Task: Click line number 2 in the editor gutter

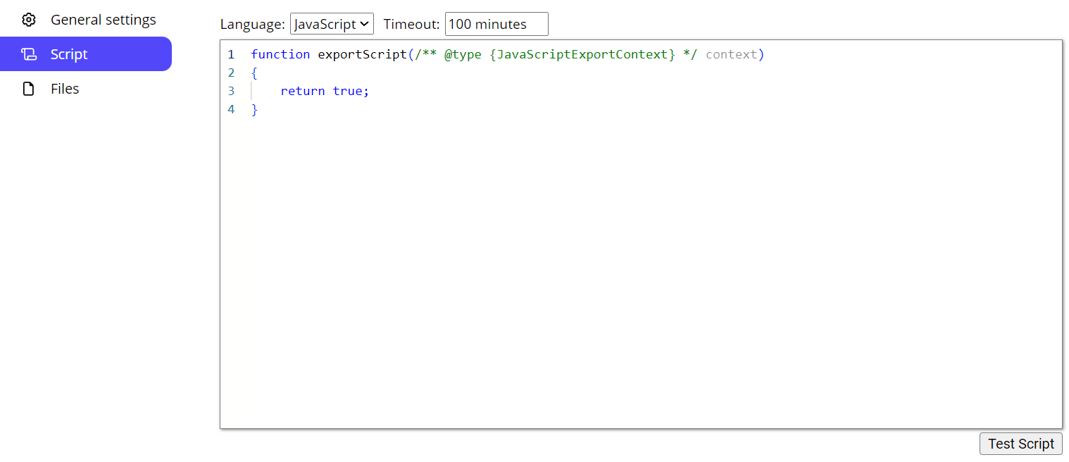Action: point(231,73)
